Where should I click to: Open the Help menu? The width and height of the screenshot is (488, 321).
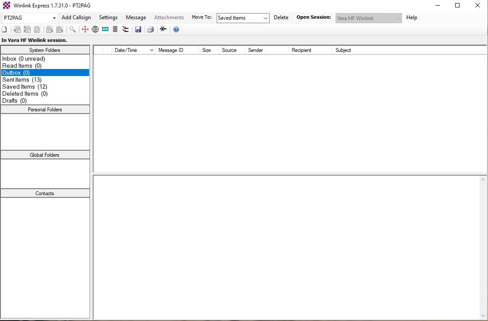(x=412, y=17)
